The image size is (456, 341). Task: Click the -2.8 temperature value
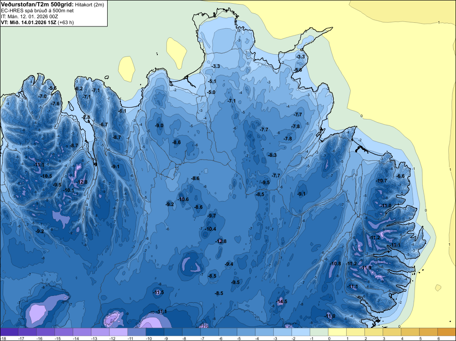86,118
